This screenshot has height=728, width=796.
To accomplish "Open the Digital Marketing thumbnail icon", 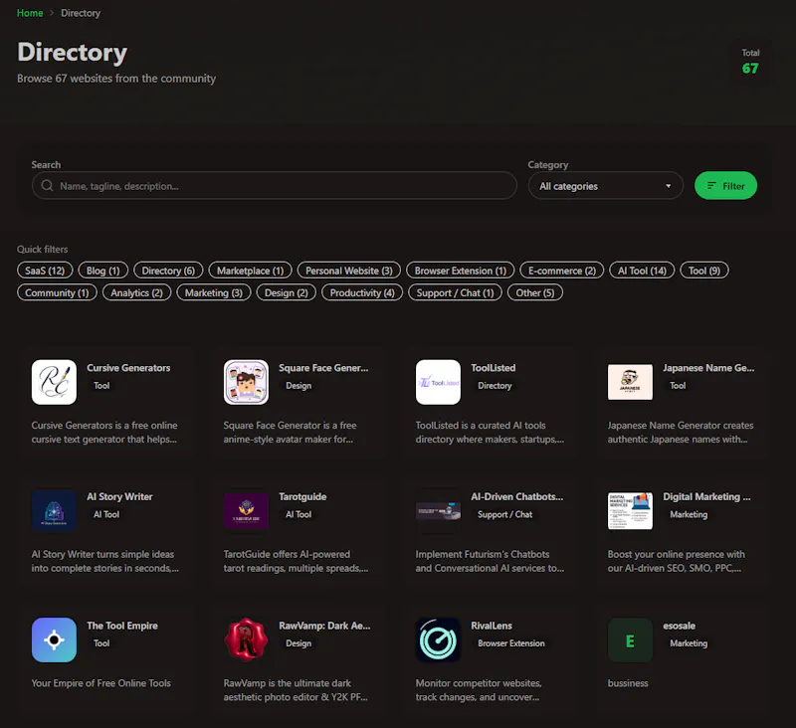I will pos(630,511).
